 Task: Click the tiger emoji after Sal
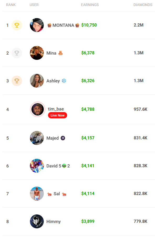point(64,194)
